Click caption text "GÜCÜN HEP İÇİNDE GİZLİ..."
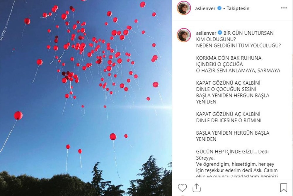293x196 pixels. (x=226, y=152)
